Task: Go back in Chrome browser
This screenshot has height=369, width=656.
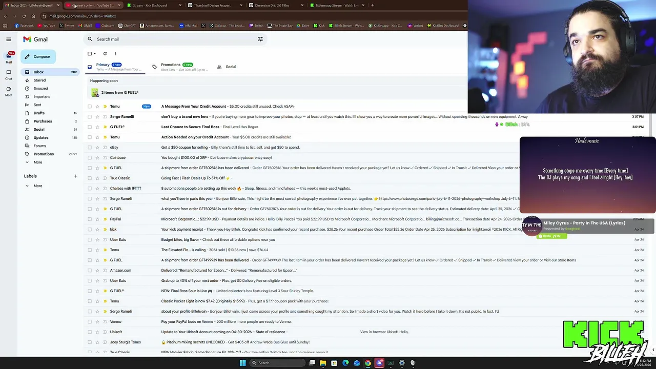Action: tap(6, 16)
